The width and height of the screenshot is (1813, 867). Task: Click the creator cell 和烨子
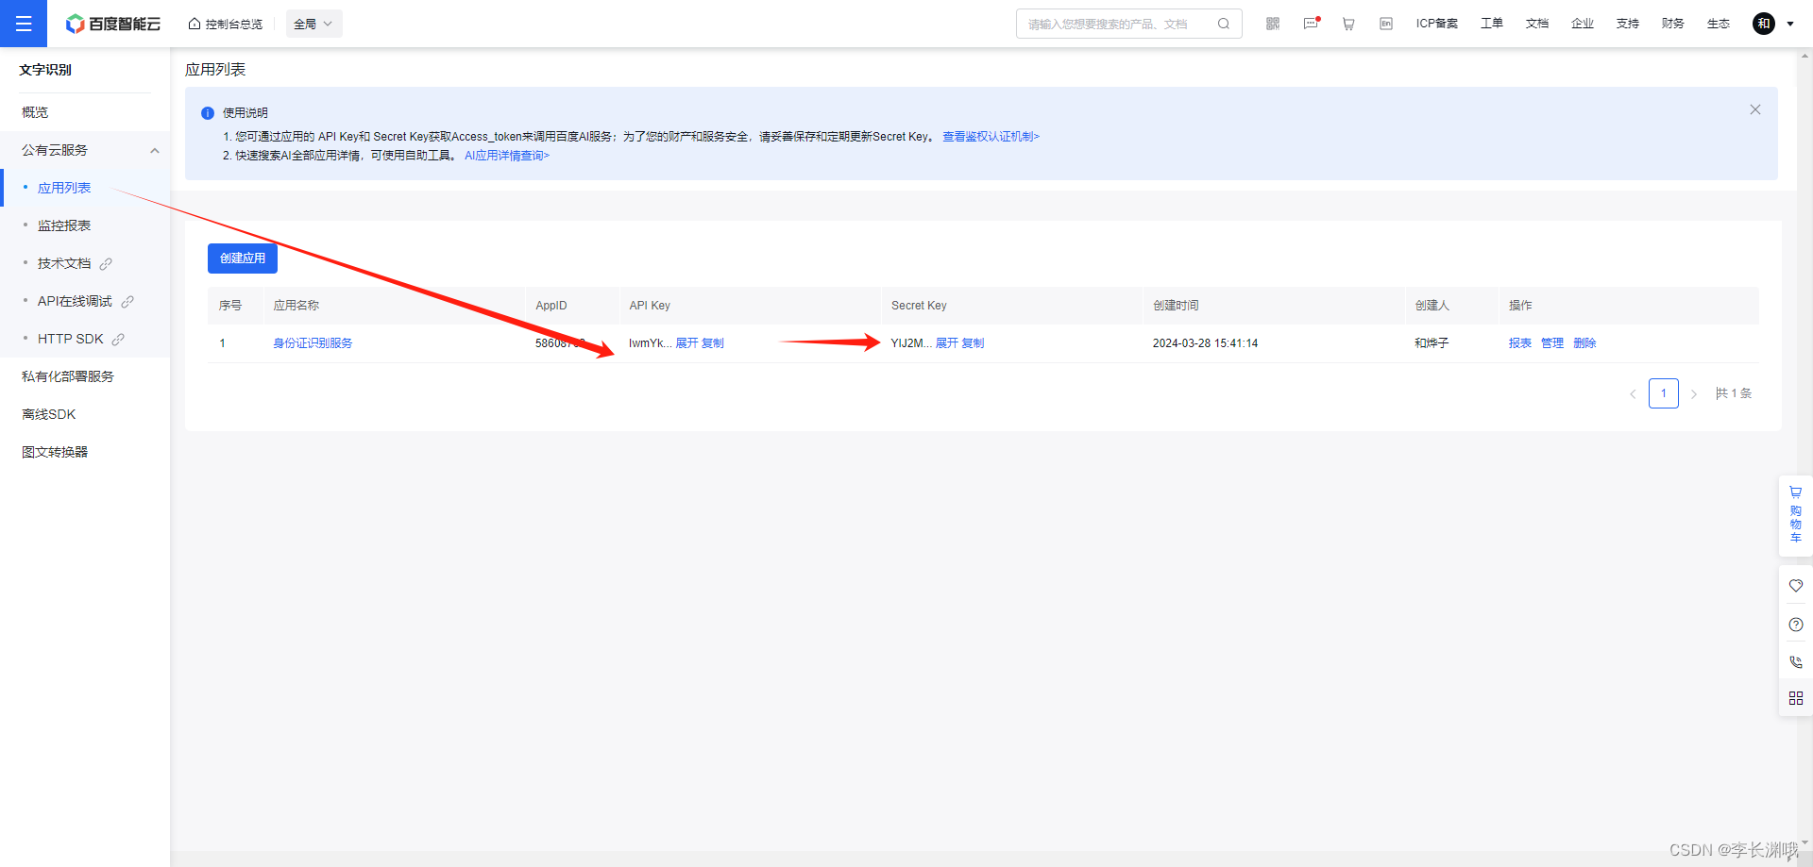tap(1432, 343)
